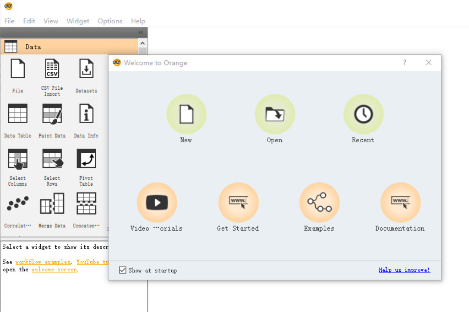Screen dimensions: 469x312
Task: Browse the Examples workflows
Action: (x=319, y=202)
